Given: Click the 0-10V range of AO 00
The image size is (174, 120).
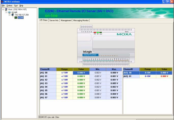Looking at the screenshot, I should tap(148, 73).
